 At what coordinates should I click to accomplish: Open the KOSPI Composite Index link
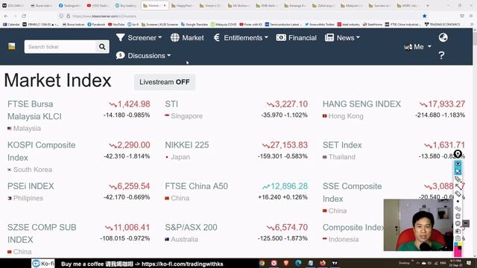(42, 151)
